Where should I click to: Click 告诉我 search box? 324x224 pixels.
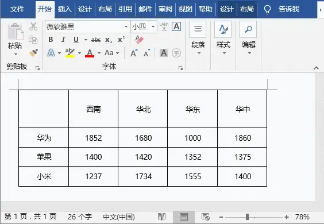pos(289,9)
